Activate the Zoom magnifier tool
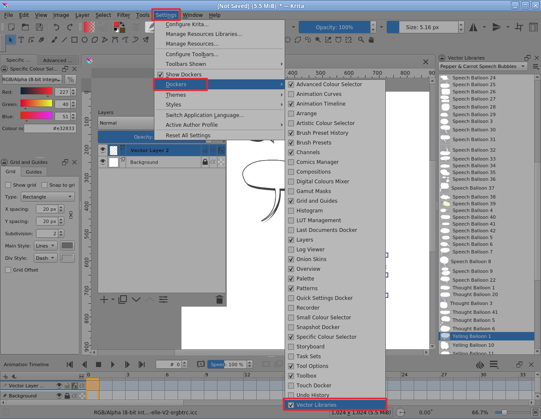 361,40
